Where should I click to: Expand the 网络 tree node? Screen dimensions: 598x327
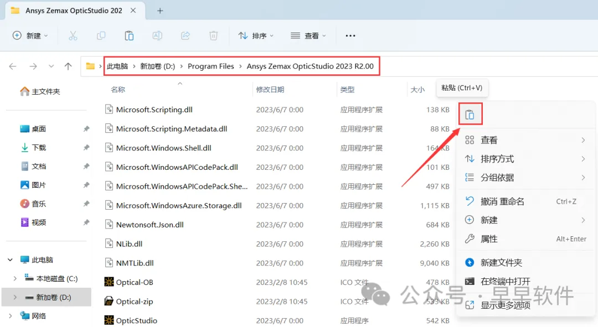(x=11, y=316)
